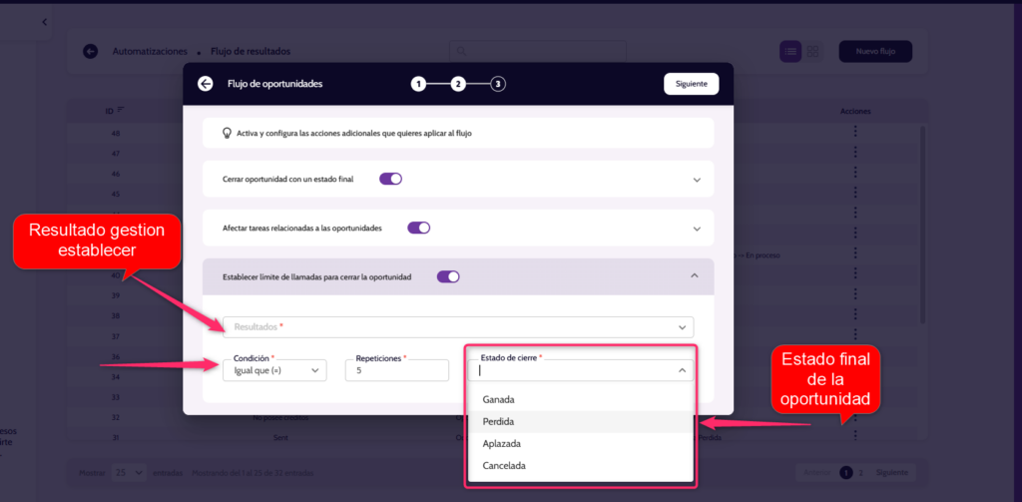Screen dimensions: 1022x502
Task: Click the Nuevo flujo button
Action: click(x=875, y=51)
